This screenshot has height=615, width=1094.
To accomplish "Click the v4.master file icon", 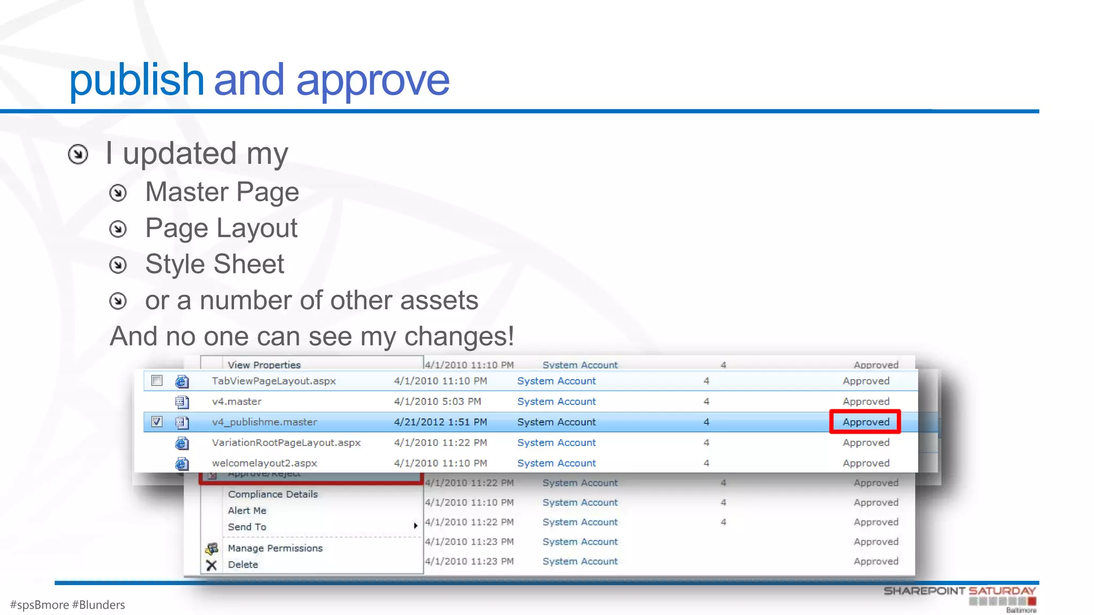I will [x=182, y=401].
